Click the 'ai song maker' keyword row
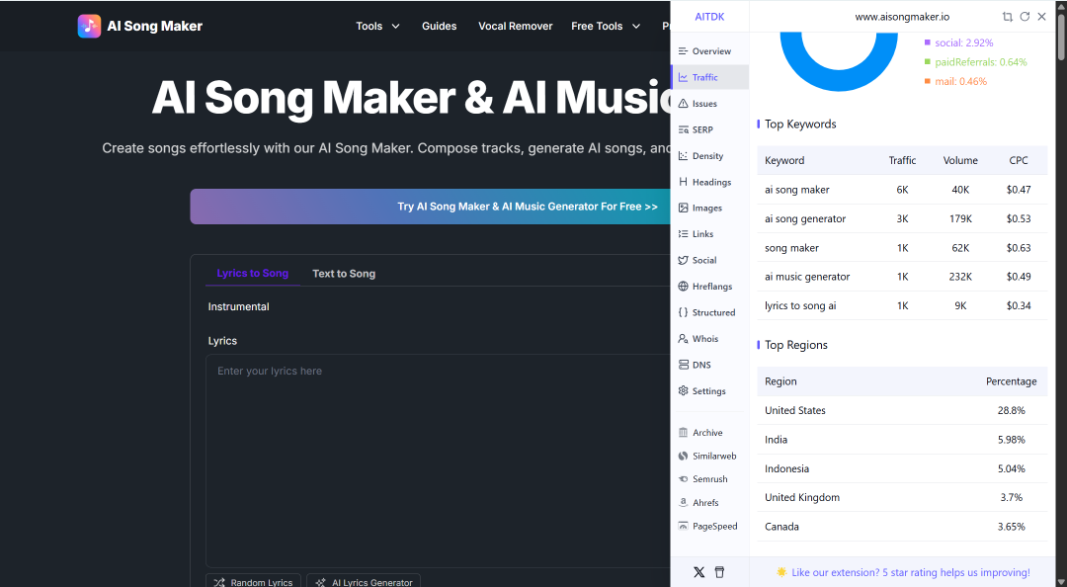This screenshot has height=587, width=1067. coord(902,190)
